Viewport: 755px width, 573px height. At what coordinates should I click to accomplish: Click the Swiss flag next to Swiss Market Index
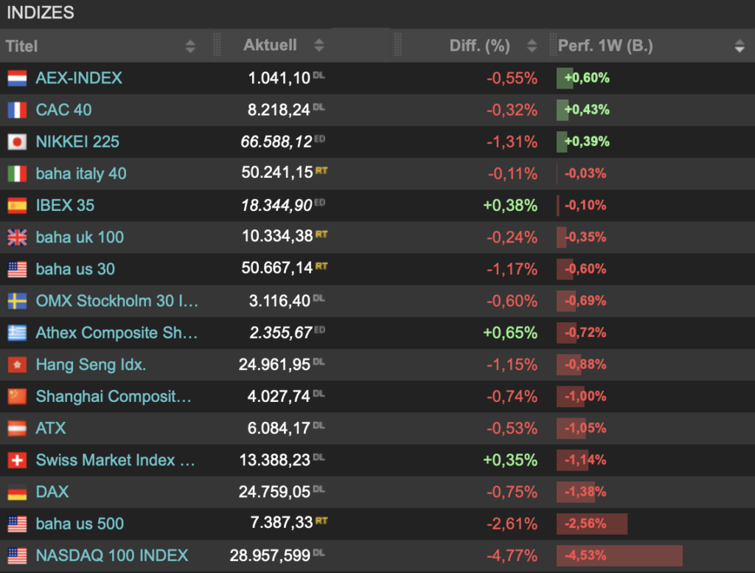coord(17,460)
